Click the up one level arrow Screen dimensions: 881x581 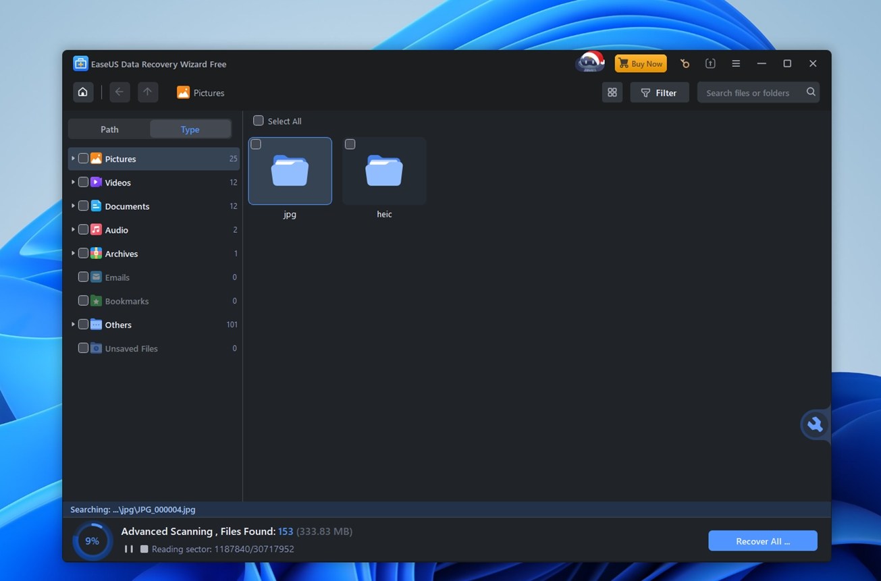(x=147, y=92)
